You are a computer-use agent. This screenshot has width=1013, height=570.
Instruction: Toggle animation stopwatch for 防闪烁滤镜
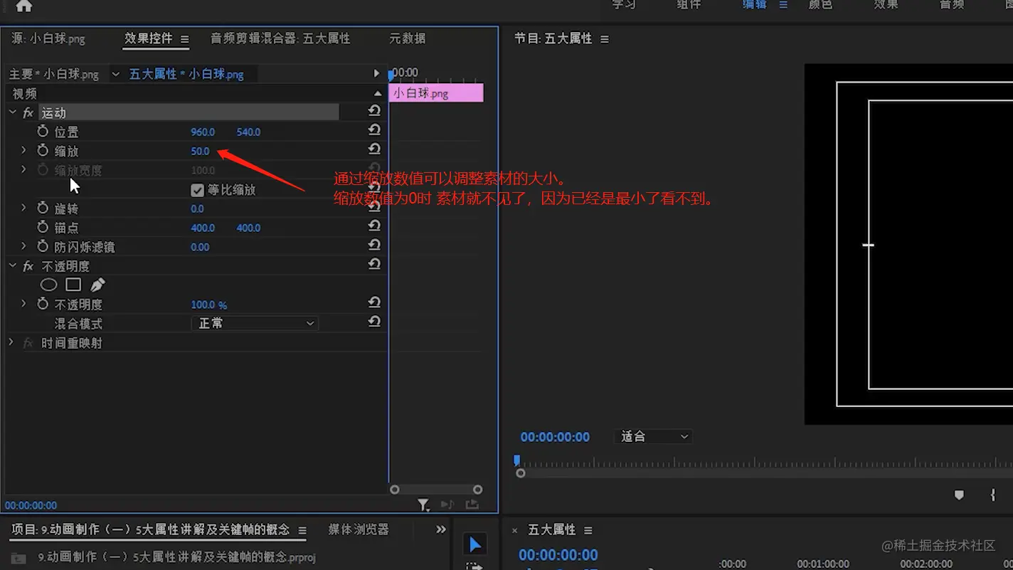tap(43, 246)
